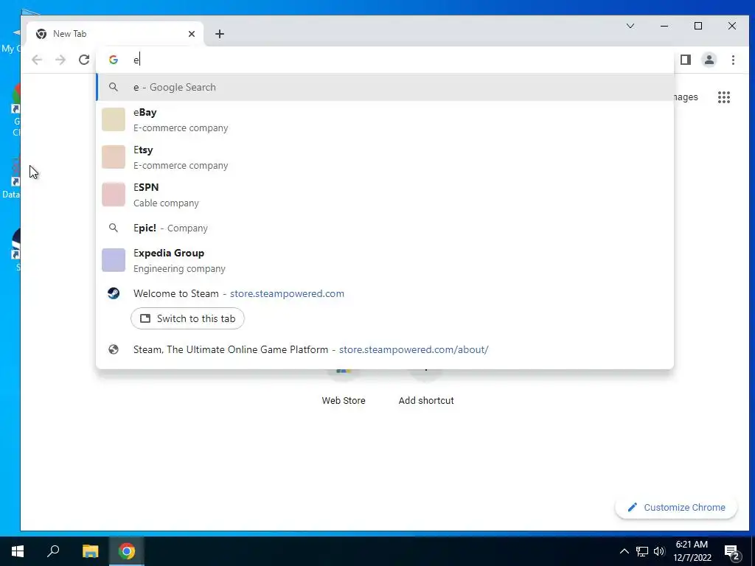755x566 pixels.
Task: Click the globe icon beside Steam about suggestion
Action: 114,349
